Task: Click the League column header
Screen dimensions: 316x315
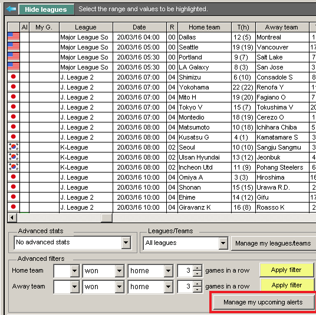Action: (85, 27)
